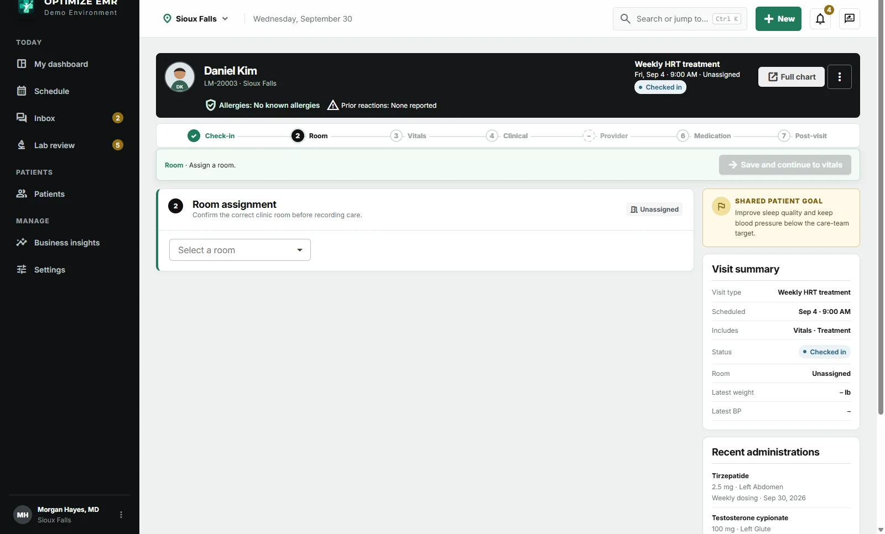Click the My dashboard icon
This screenshot has height=534, width=885.
[x=22, y=64]
